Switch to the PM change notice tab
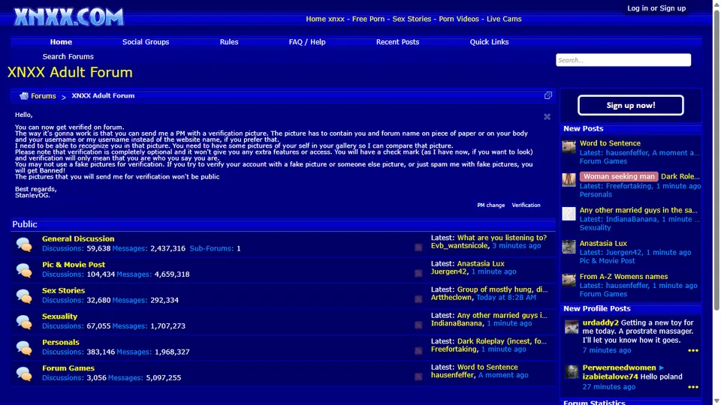This screenshot has width=721, height=405. [x=490, y=205]
